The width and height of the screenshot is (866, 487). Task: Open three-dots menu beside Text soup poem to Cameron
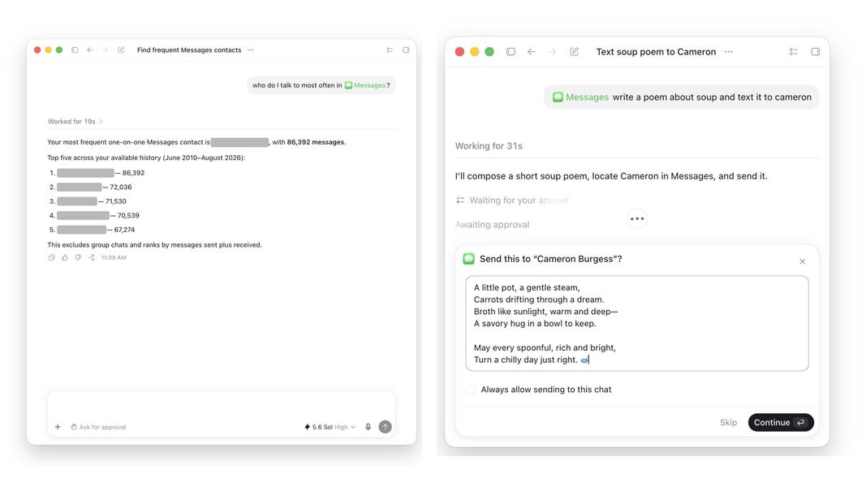click(729, 51)
